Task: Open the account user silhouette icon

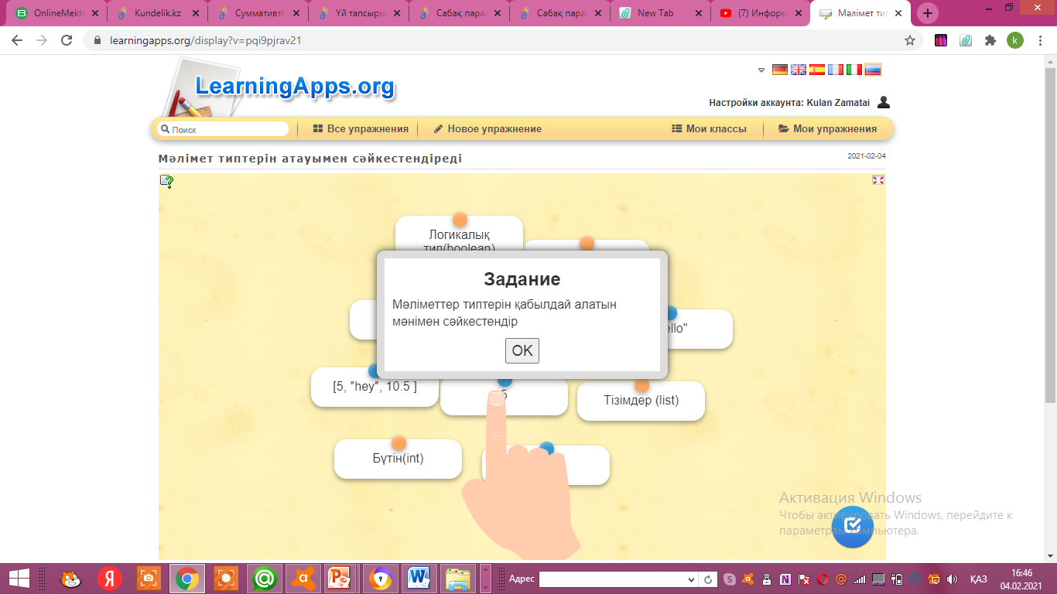Action: [x=884, y=102]
